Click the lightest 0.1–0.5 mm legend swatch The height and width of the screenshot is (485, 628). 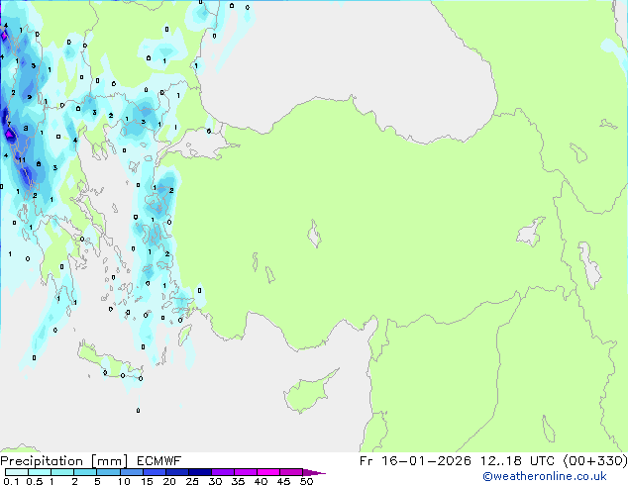click(17, 472)
